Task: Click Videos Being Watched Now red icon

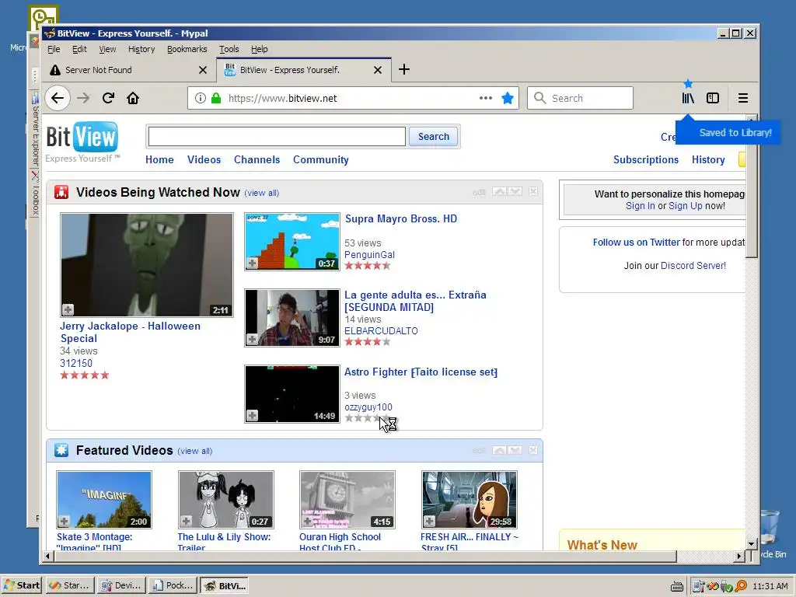Action: [61, 192]
